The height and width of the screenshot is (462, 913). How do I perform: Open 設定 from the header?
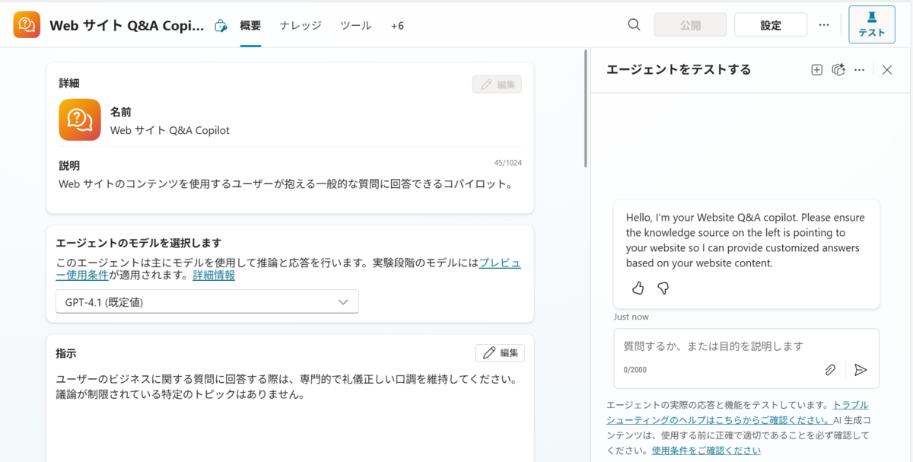coord(771,24)
